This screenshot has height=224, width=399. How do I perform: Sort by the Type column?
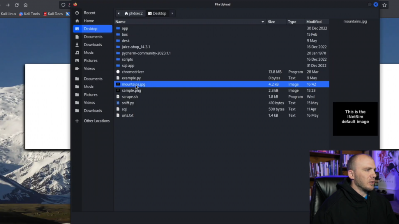295,22
